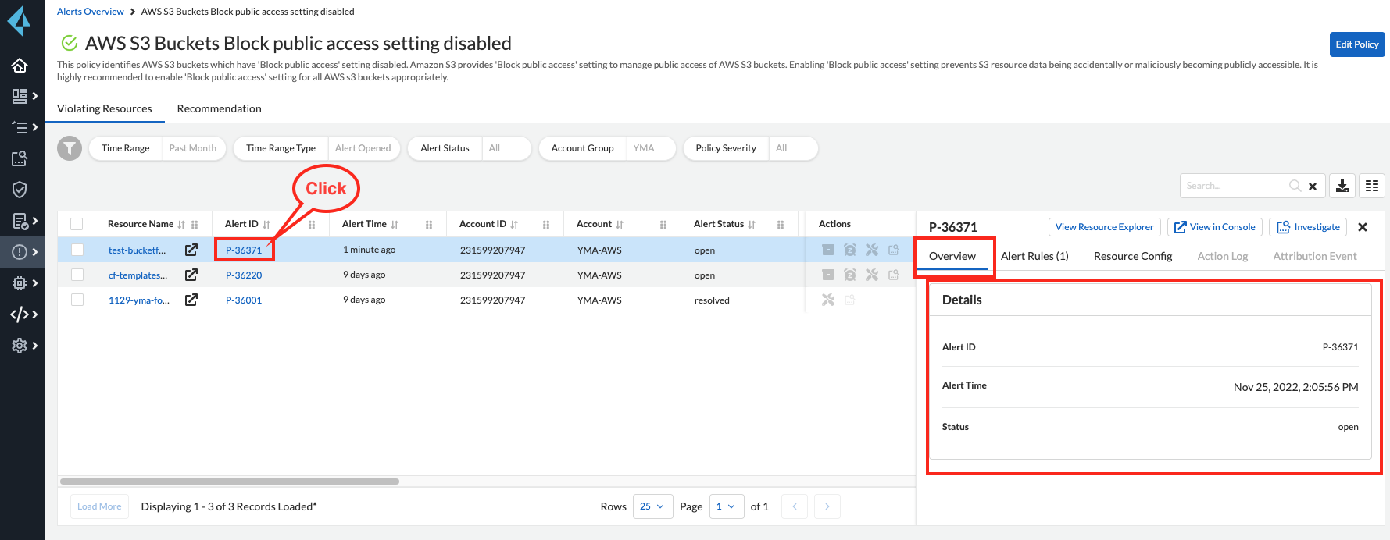Click remediate wrench icon for P-36220
The width and height of the screenshot is (1390, 540).
pyautogui.click(x=872, y=275)
